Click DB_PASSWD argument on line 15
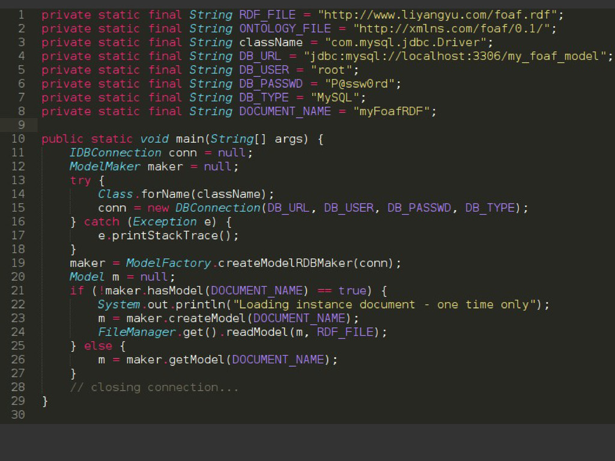 pyautogui.click(x=419, y=208)
